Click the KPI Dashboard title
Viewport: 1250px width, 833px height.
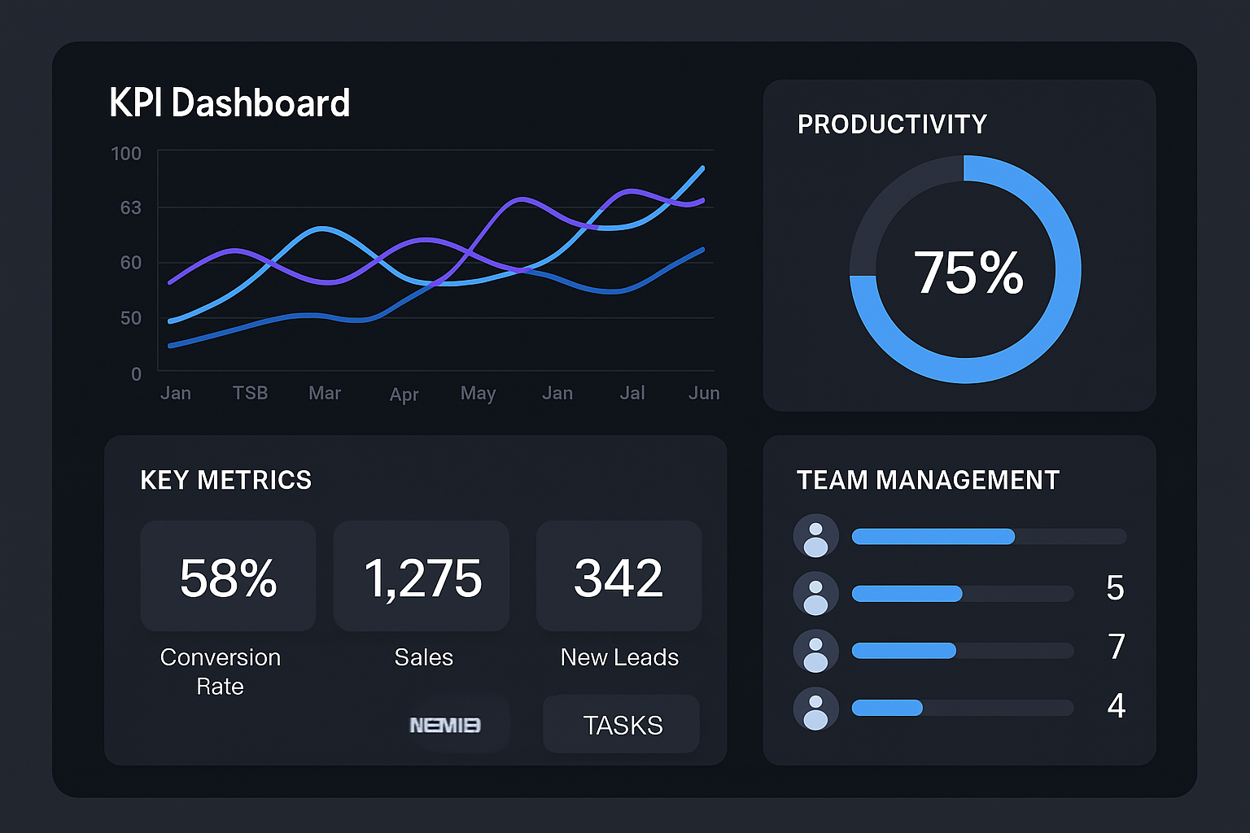[x=229, y=103]
